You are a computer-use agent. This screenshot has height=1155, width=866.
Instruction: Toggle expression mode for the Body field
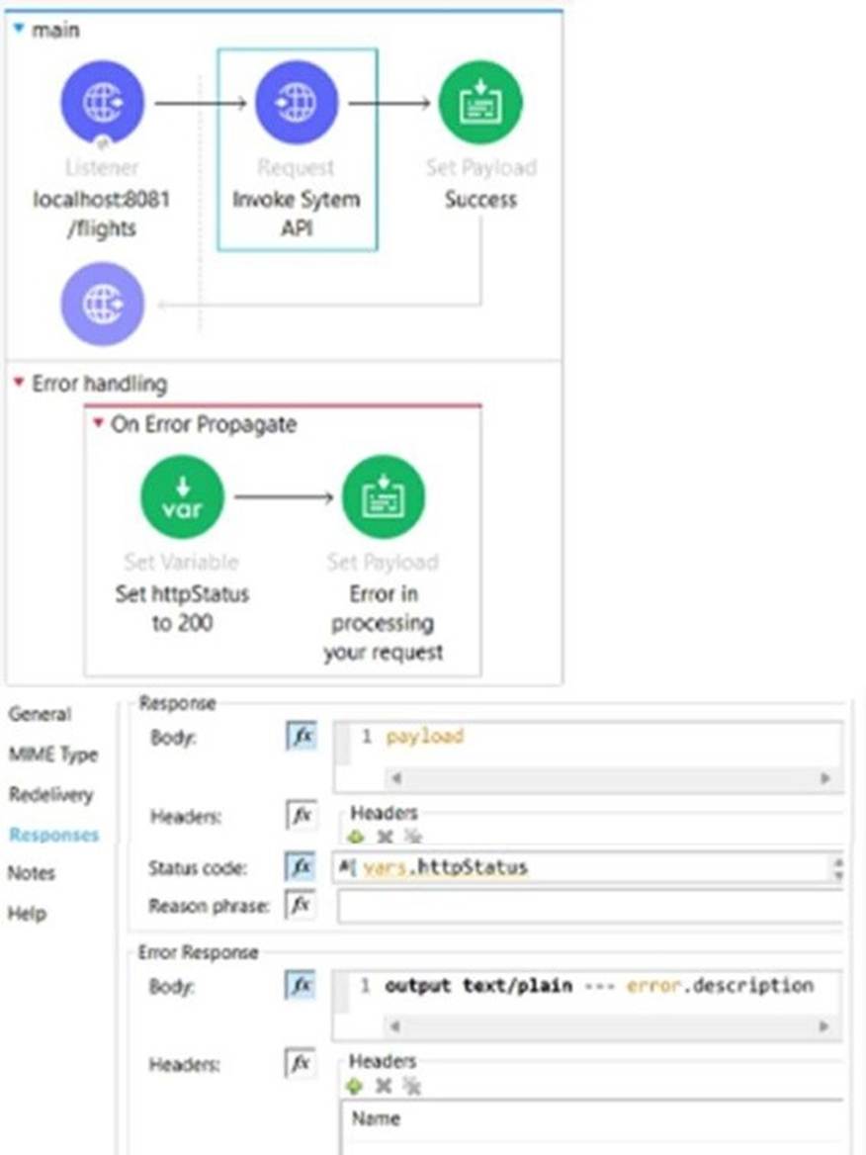302,736
